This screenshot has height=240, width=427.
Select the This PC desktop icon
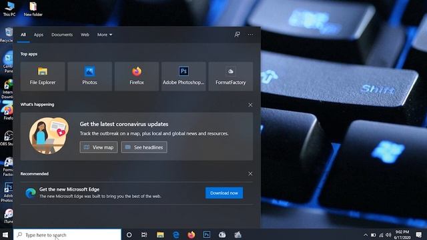(x=9, y=9)
